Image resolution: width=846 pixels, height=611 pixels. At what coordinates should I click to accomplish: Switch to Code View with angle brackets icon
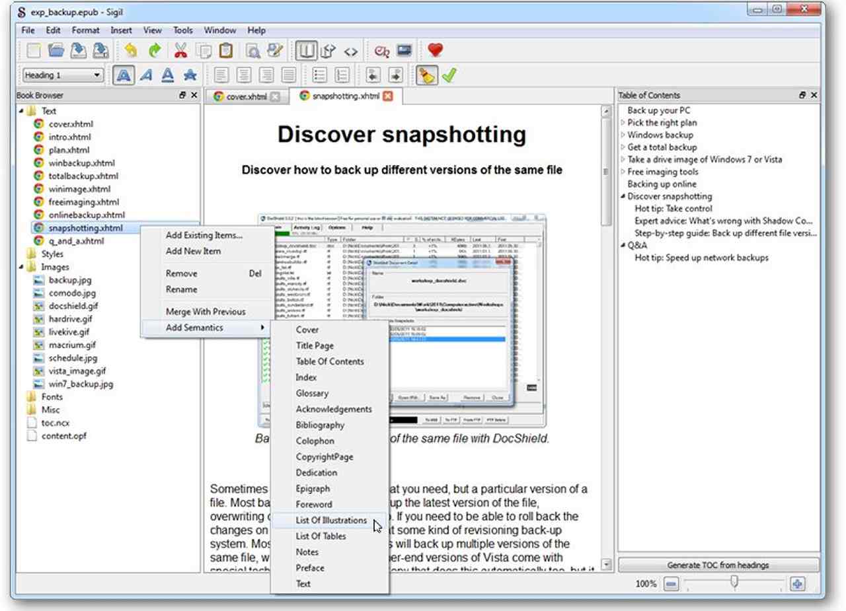[351, 51]
